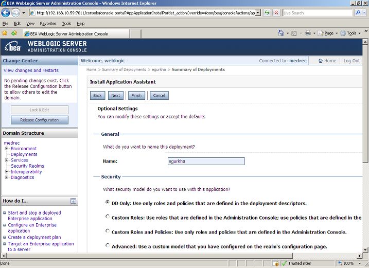Open the Print options dropdown arrow
This screenshot has height=268, width=369.
point(314,33)
